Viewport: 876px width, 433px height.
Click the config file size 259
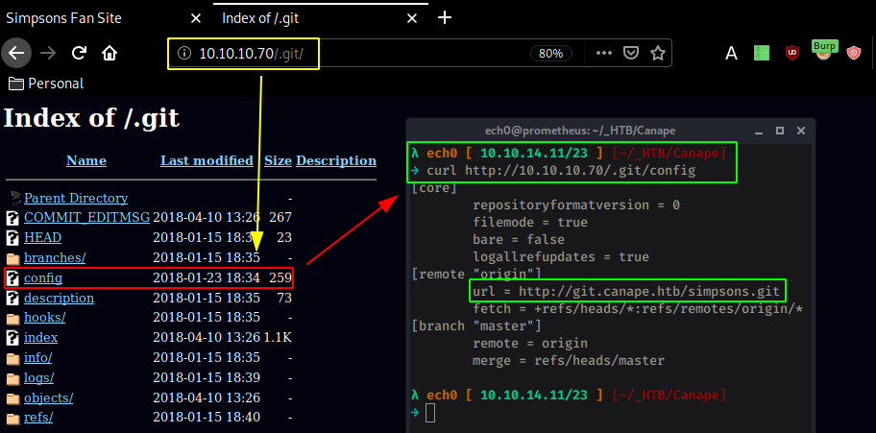point(280,277)
